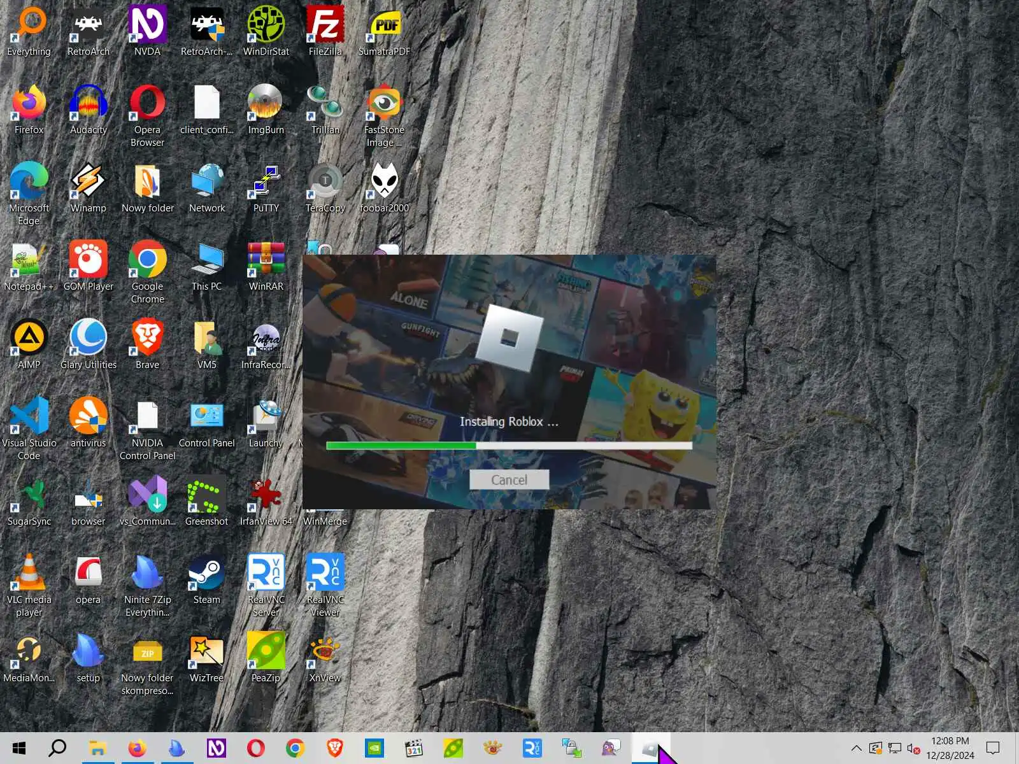The width and height of the screenshot is (1019, 764).
Task: Open the Windows Start menu
Action: click(19, 748)
